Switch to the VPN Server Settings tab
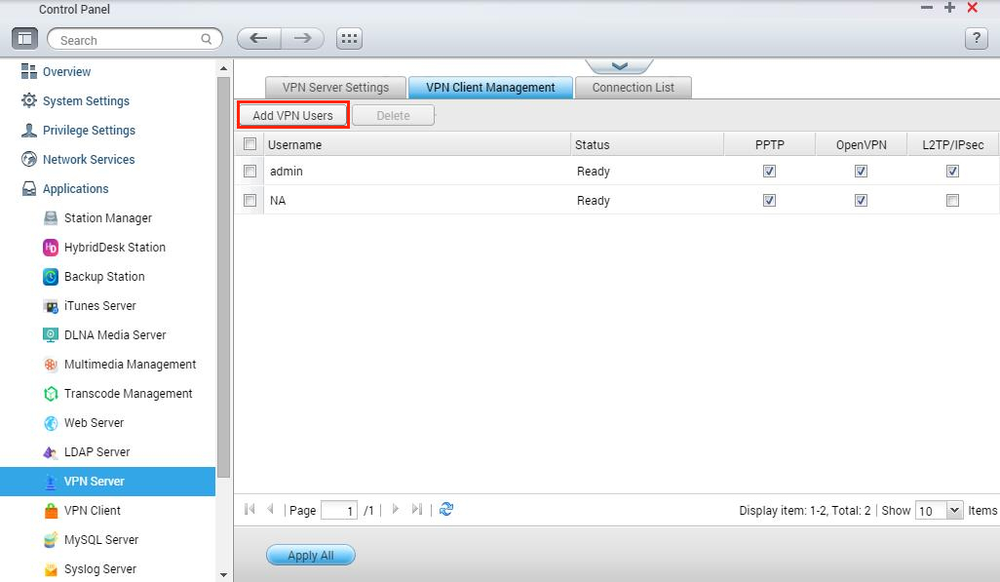The width and height of the screenshot is (1000, 582). (335, 88)
